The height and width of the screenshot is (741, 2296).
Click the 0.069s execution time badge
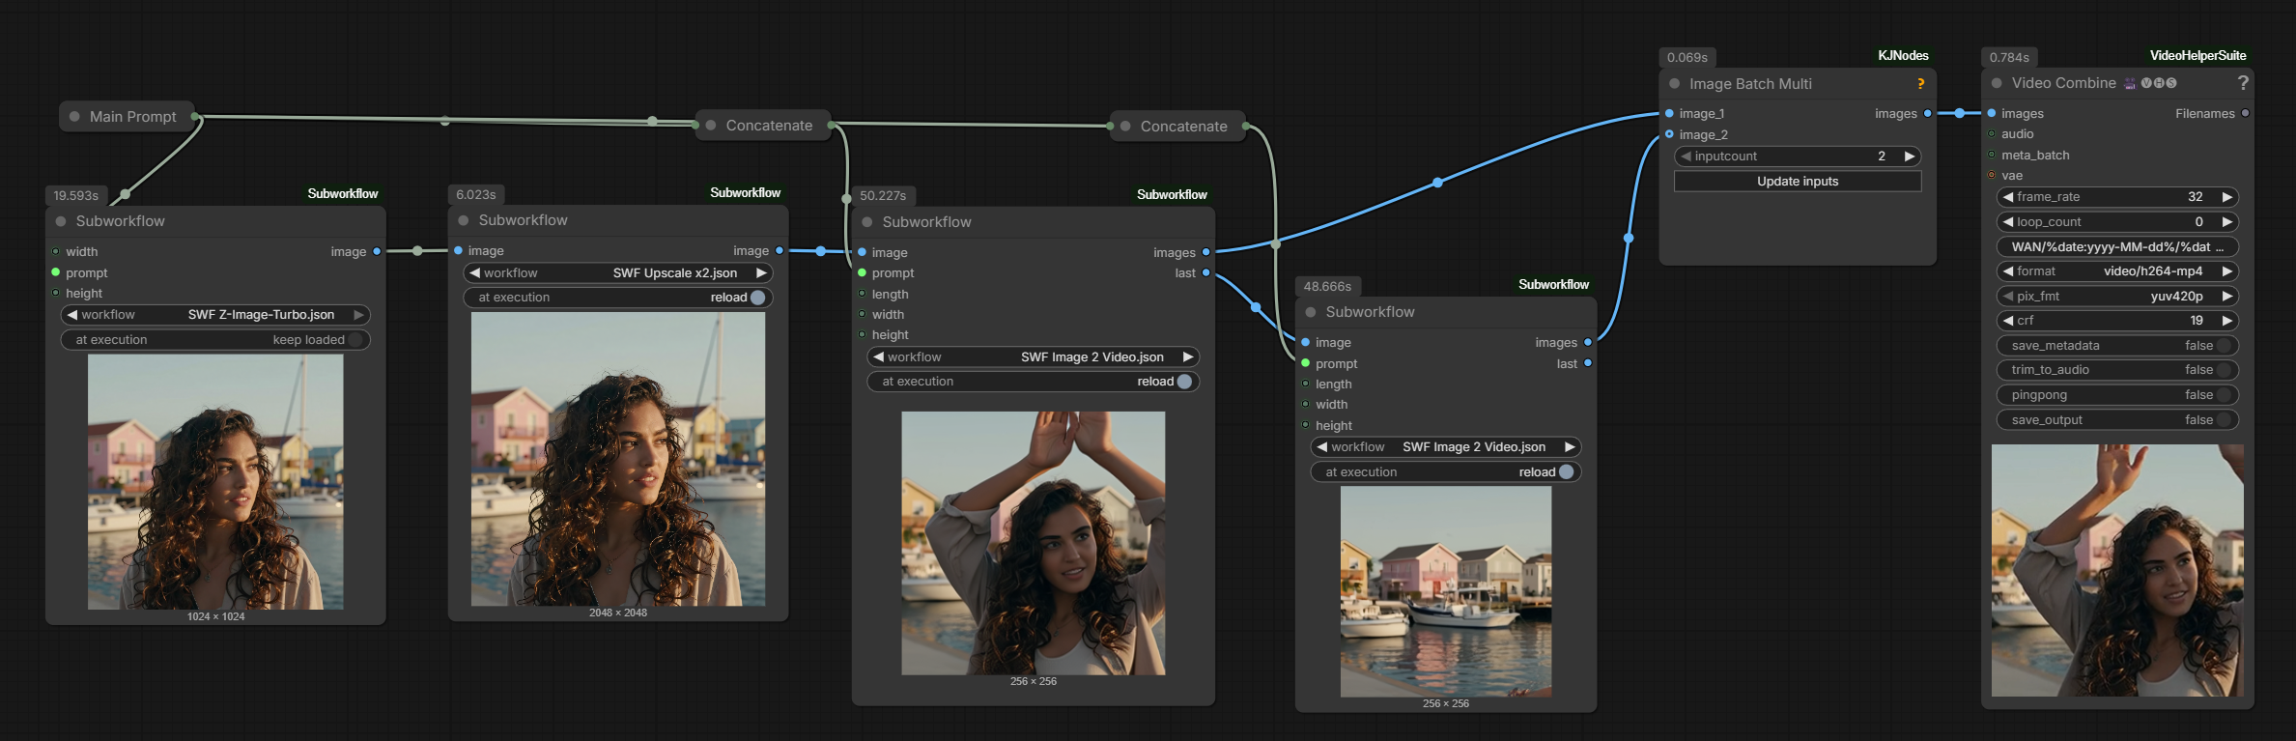pos(1687,58)
